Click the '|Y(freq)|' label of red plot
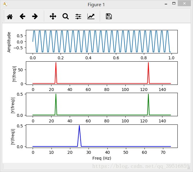 click(14, 74)
